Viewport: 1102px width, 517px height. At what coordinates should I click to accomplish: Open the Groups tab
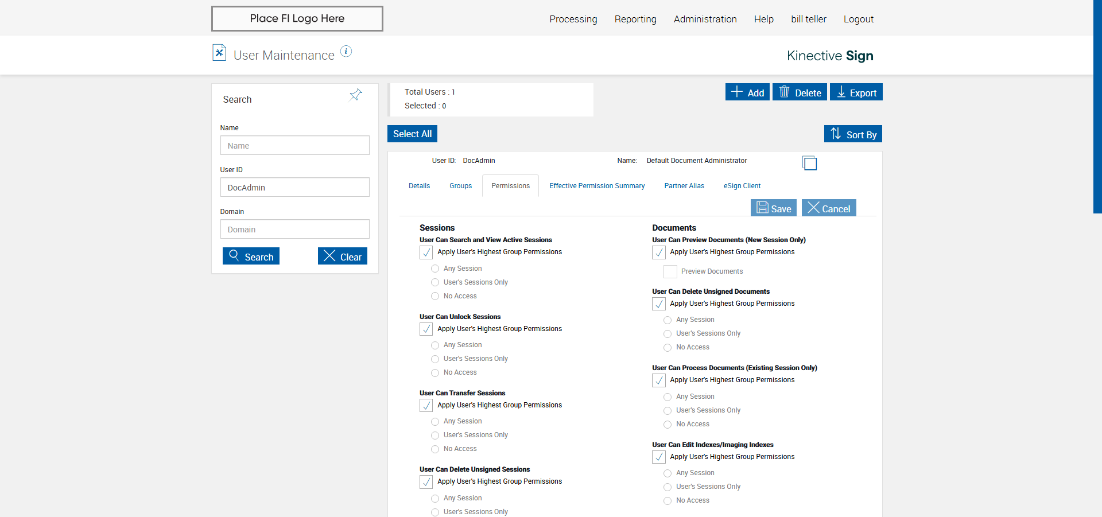(460, 186)
